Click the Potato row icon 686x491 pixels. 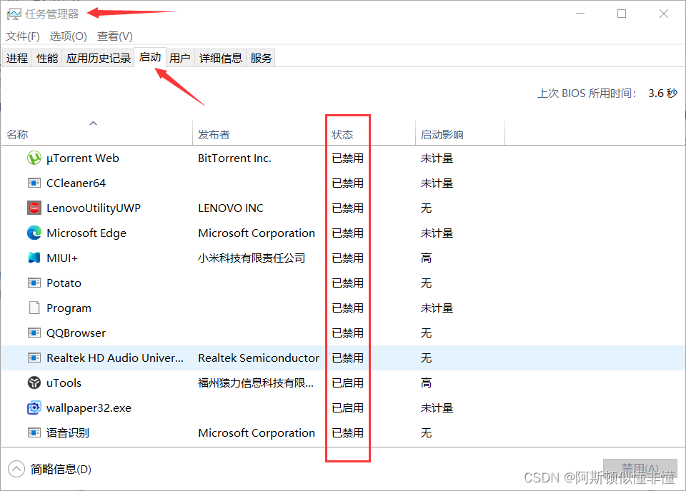point(34,283)
